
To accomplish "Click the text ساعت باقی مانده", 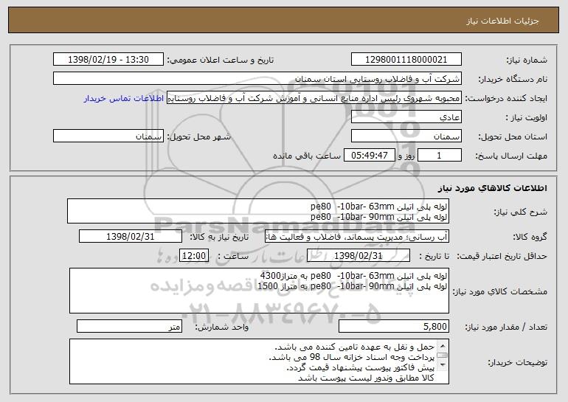I will 307,156.
